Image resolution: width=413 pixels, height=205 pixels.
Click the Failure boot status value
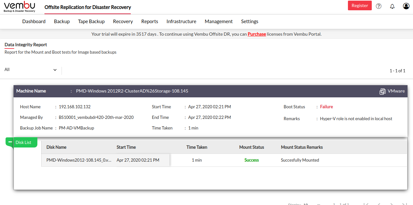point(326,107)
